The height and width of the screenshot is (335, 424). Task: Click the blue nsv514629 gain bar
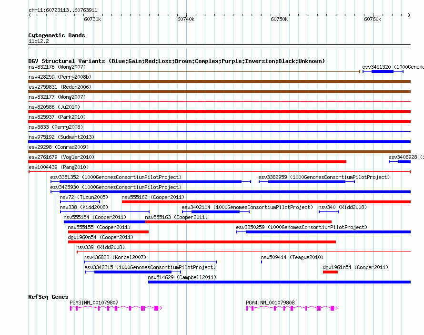click(279, 282)
